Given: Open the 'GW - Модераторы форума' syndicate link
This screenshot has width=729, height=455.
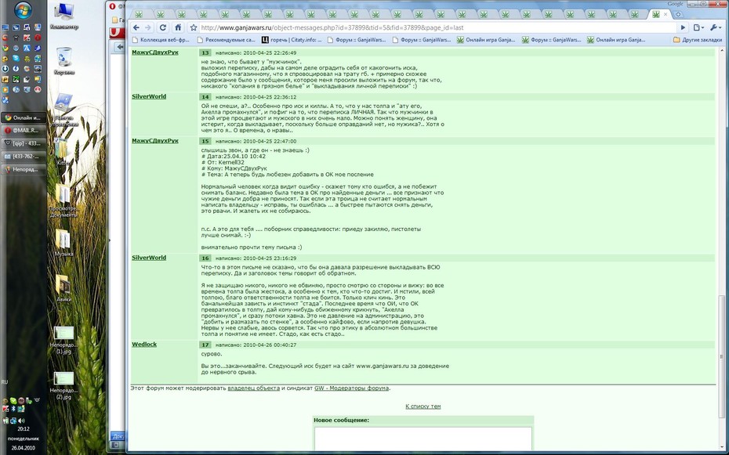Looking at the screenshot, I should (352, 388).
